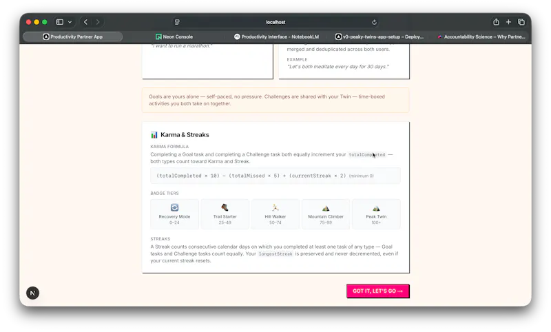Click the Karma & Streaks heading
Viewport: 551px width, 332px height.
(185, 134)
